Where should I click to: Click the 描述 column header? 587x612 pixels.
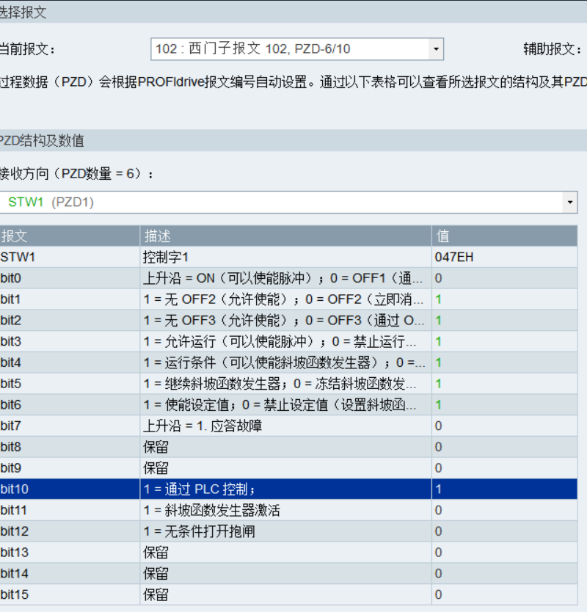pos(285,236)
